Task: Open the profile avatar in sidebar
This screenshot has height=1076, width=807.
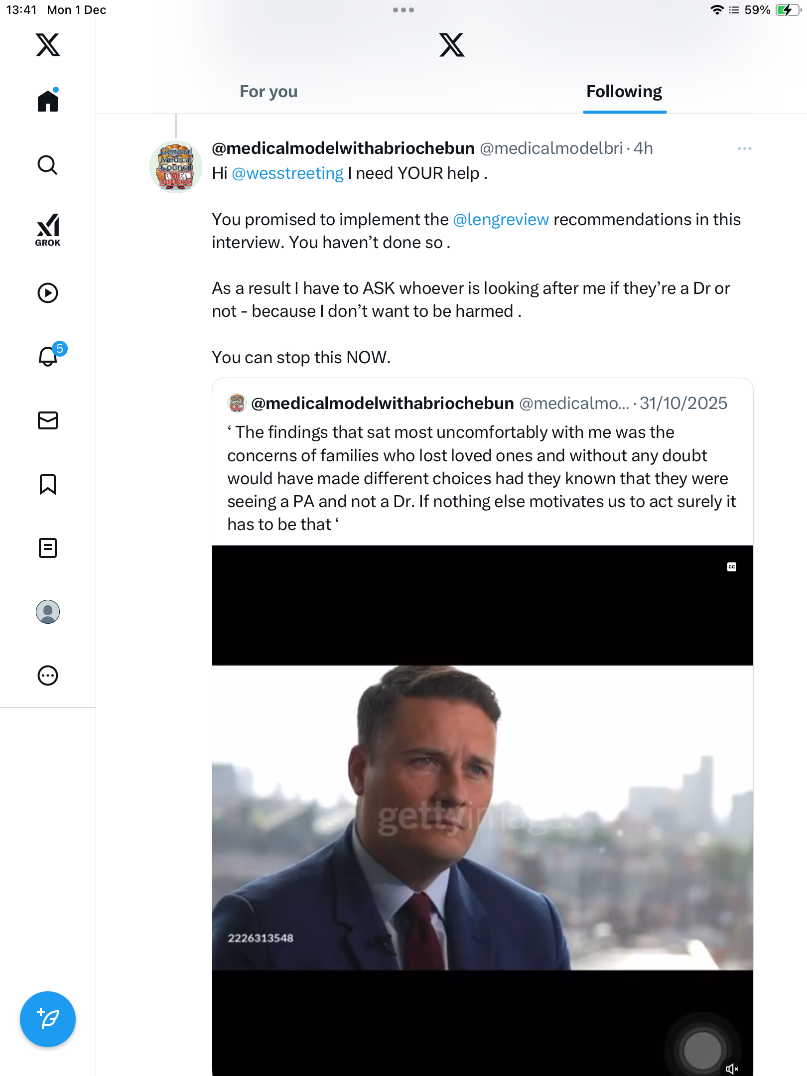Action: coord(48,612)
